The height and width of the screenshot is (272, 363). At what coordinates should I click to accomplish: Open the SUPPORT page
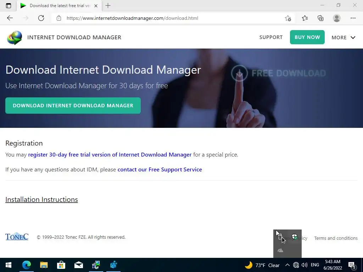tap(271, 37)
